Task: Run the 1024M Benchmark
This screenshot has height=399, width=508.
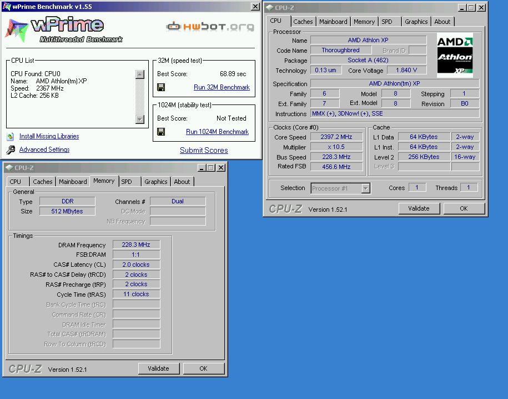Action: (218, 132)
